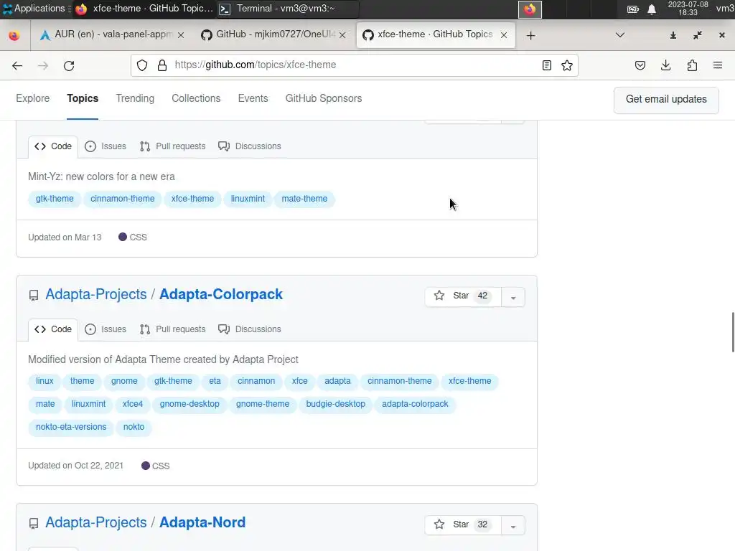
Task: Click the linuxmint tag under Mint-Yz
Action: pyautogui.click(x=248, y=199)
